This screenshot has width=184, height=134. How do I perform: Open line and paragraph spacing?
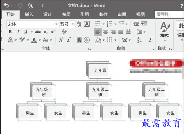pos(141,32)
